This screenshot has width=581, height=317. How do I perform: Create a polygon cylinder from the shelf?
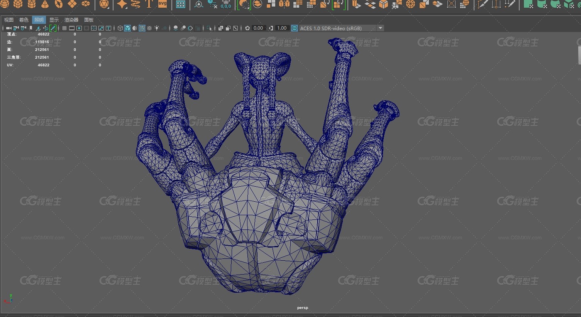coord(32,4)
